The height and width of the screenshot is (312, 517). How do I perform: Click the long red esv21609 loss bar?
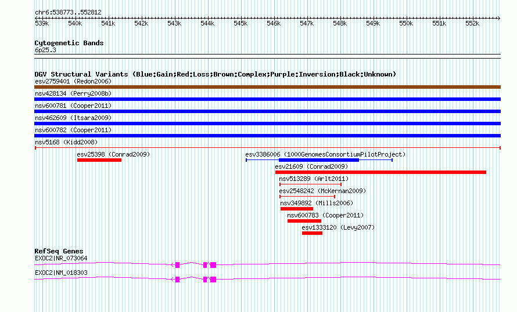point(381,172)
